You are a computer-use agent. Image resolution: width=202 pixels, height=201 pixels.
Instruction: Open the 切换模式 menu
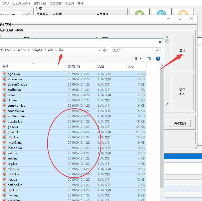tap(56, 3)
